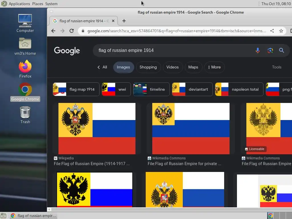Click the Wikipedia favicon under first image
Screen dimensions: 292x219
pyautogui.click(x=56, y=158)
